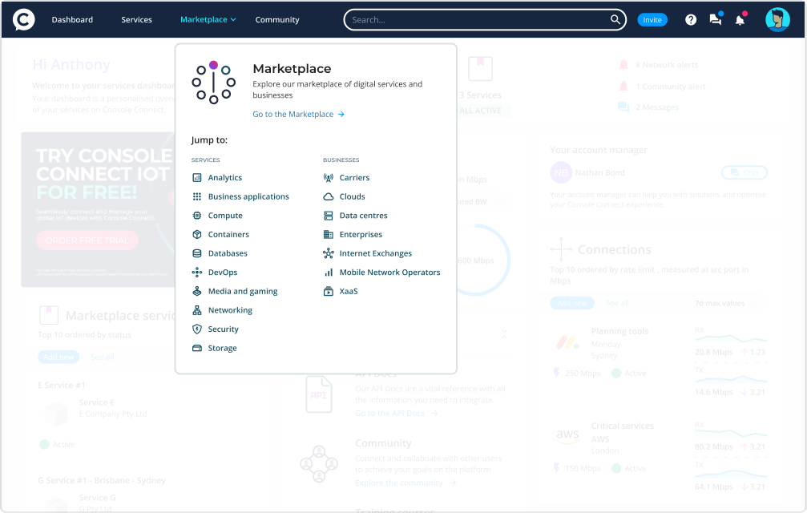The image size is (807, 513).
Task: Click the 2 Messages entry
Action: pyautogui.click(x=648, y=107)
